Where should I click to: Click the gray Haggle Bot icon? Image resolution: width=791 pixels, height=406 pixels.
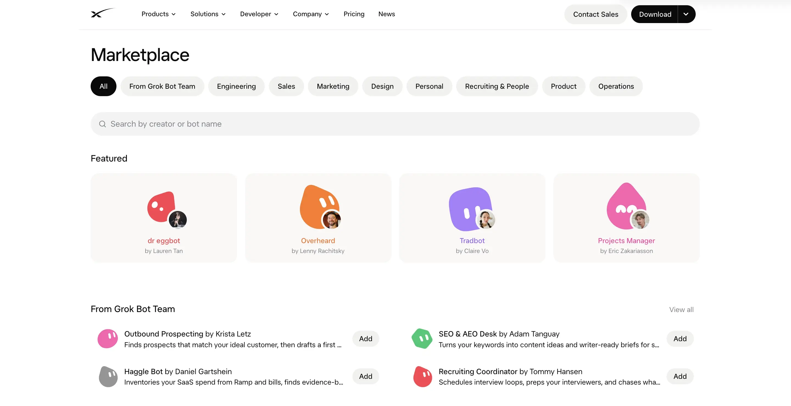point(108,377)
